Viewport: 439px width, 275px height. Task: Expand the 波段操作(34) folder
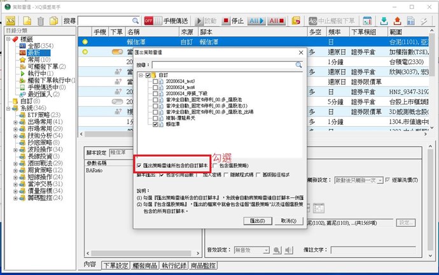15,150
